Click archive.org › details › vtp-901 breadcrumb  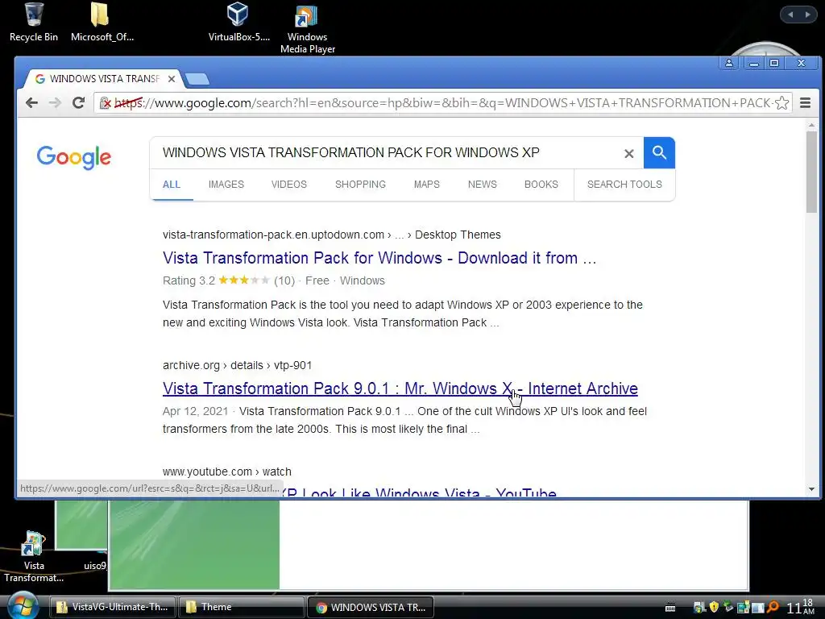tap(238, 365)
